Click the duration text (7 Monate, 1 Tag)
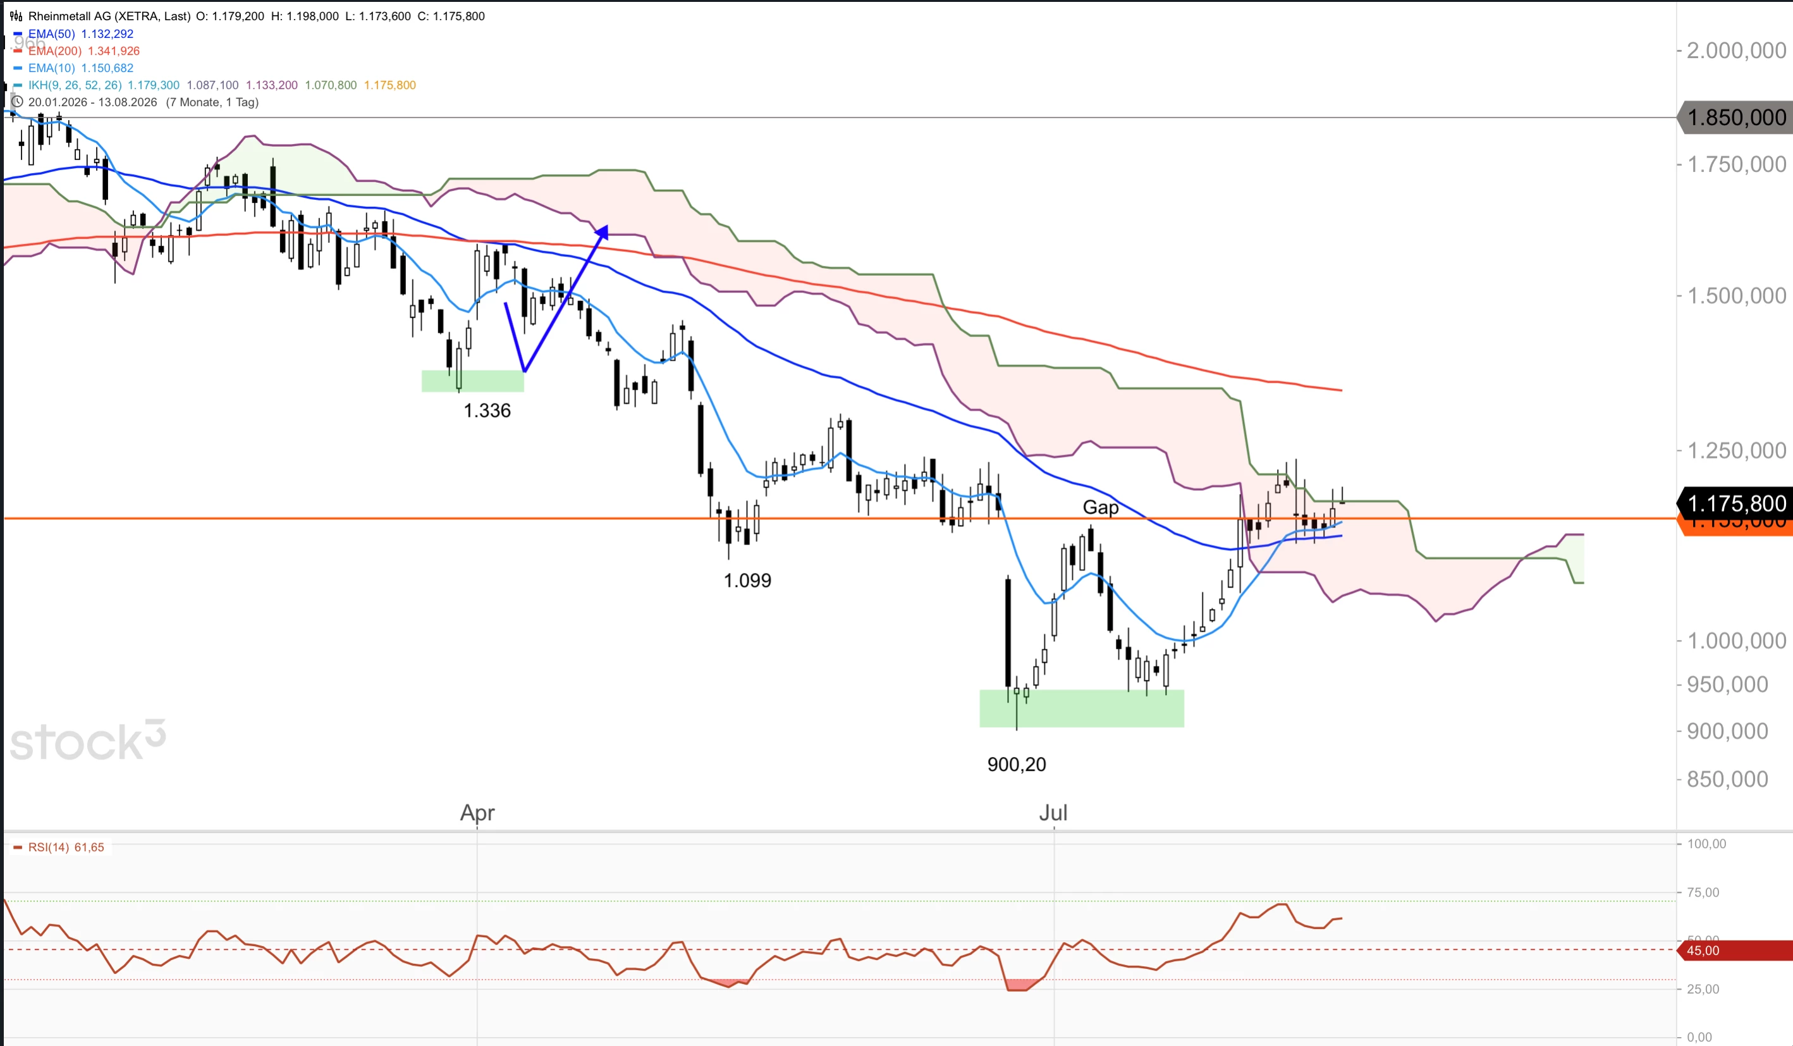Viewport: 1793px width, 1046px height. pyautogui.click(x=212, y=102)
